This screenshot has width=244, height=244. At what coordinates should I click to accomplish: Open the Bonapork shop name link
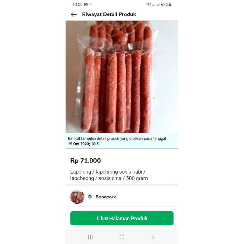coord(106,197)
